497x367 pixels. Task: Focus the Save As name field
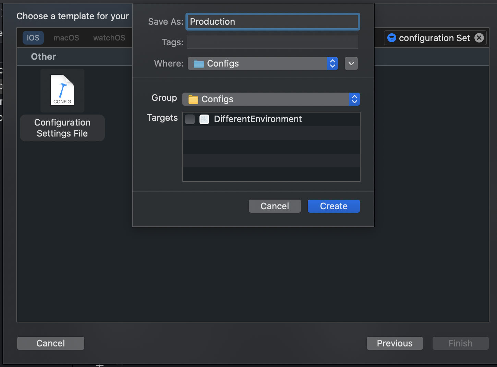[272, 22]
